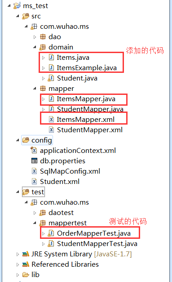Select ItemsExample.java in the tree
Viewport: 172px width, 282px height.
[87, 68]
